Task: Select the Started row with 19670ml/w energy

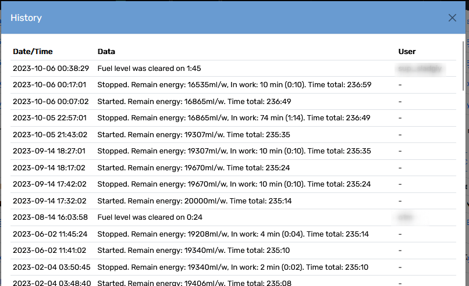Action: tap(233, 168)
